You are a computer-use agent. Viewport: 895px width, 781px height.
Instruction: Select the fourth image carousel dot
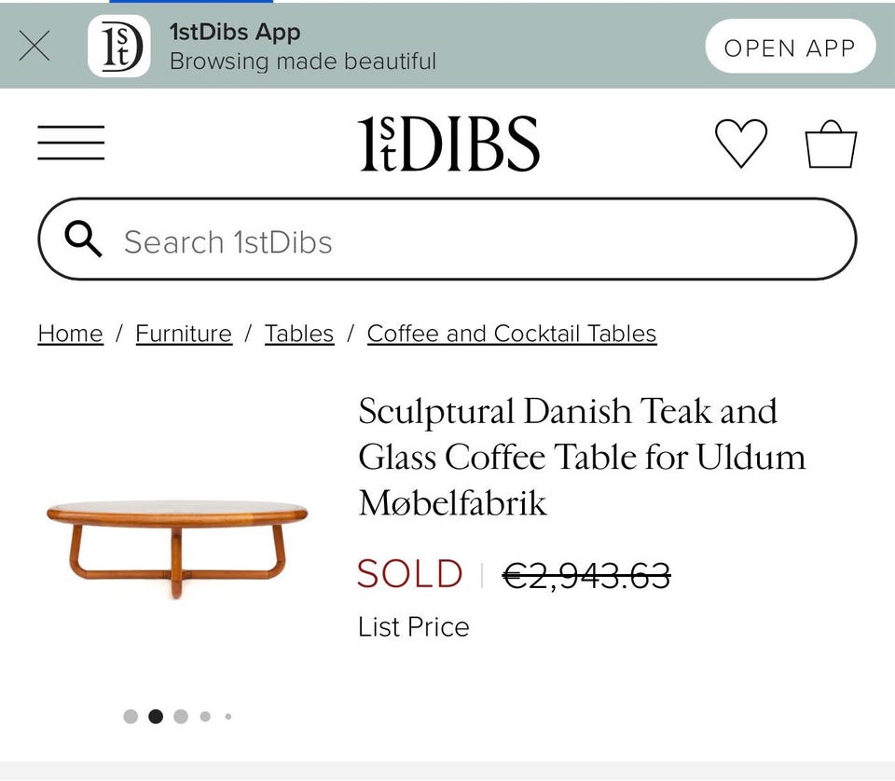pos(205,717)
